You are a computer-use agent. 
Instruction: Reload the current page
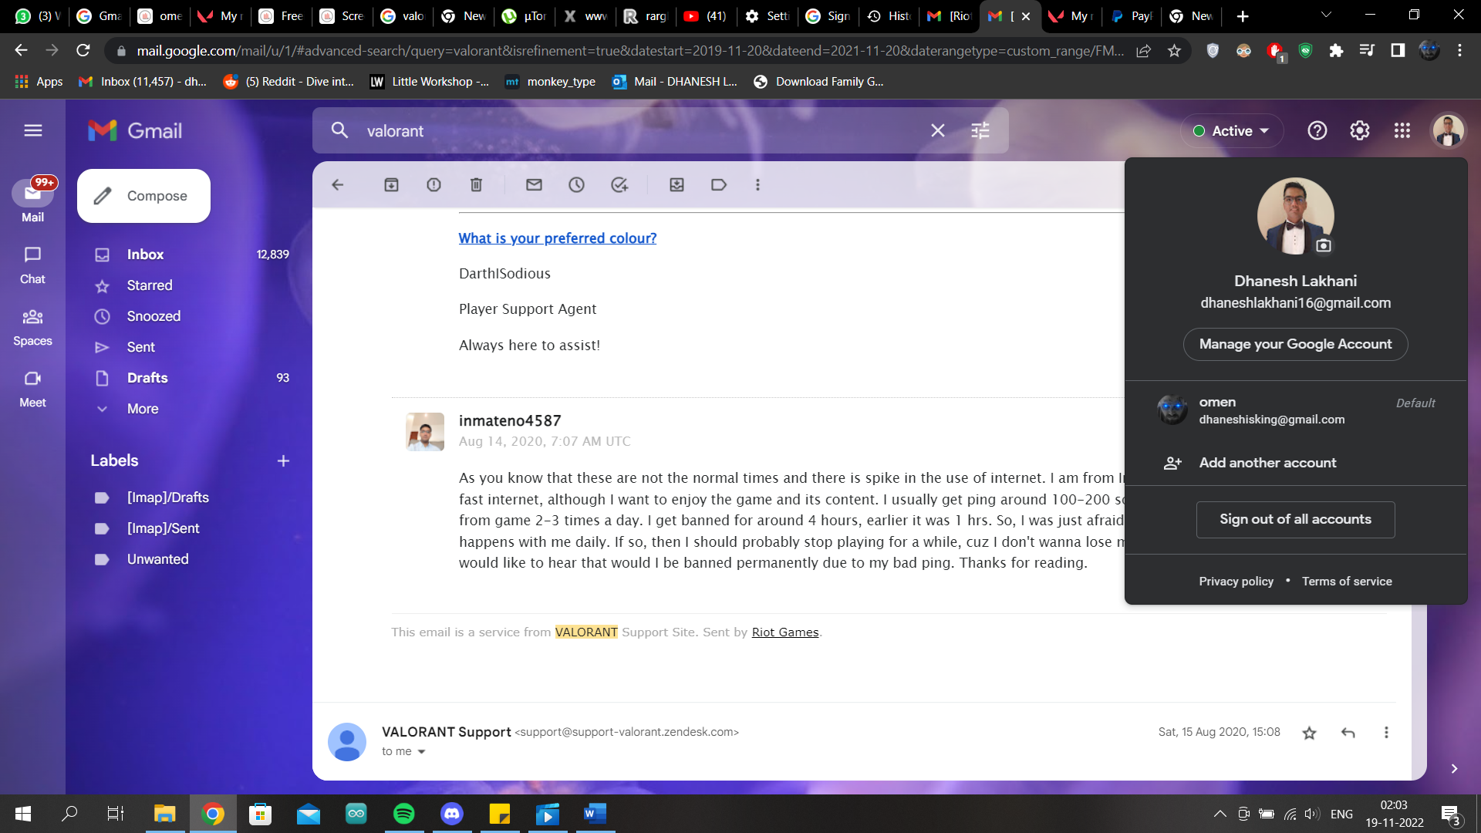pos(83,51)
